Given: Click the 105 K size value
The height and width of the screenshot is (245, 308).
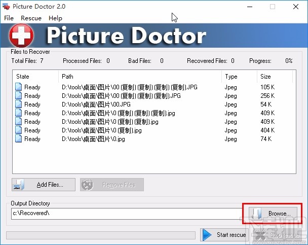Looking at the screenshot, I should pyautogui.click(x=267, y=87).
